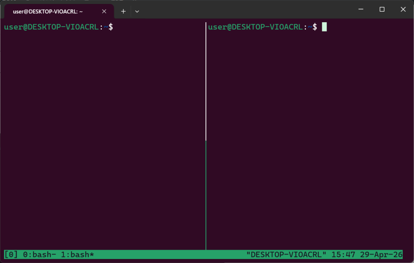
Task: Close the user@DESKTOP-VIOACRL tab
Action: pos(104,12)
